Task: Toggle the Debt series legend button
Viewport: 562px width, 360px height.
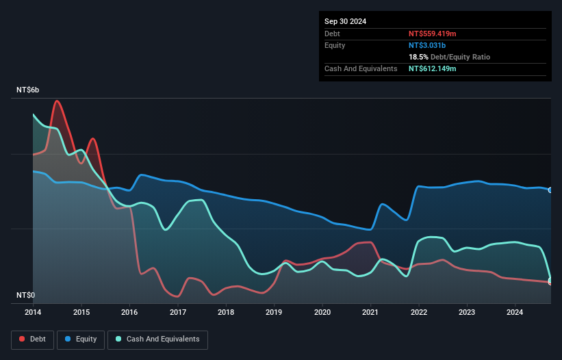Action: 32,339
